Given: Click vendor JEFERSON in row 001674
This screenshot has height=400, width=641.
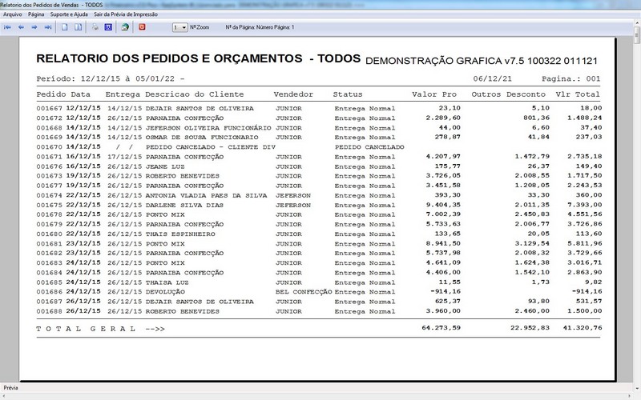Looking at the screenshot, I should tap(293, 195).
